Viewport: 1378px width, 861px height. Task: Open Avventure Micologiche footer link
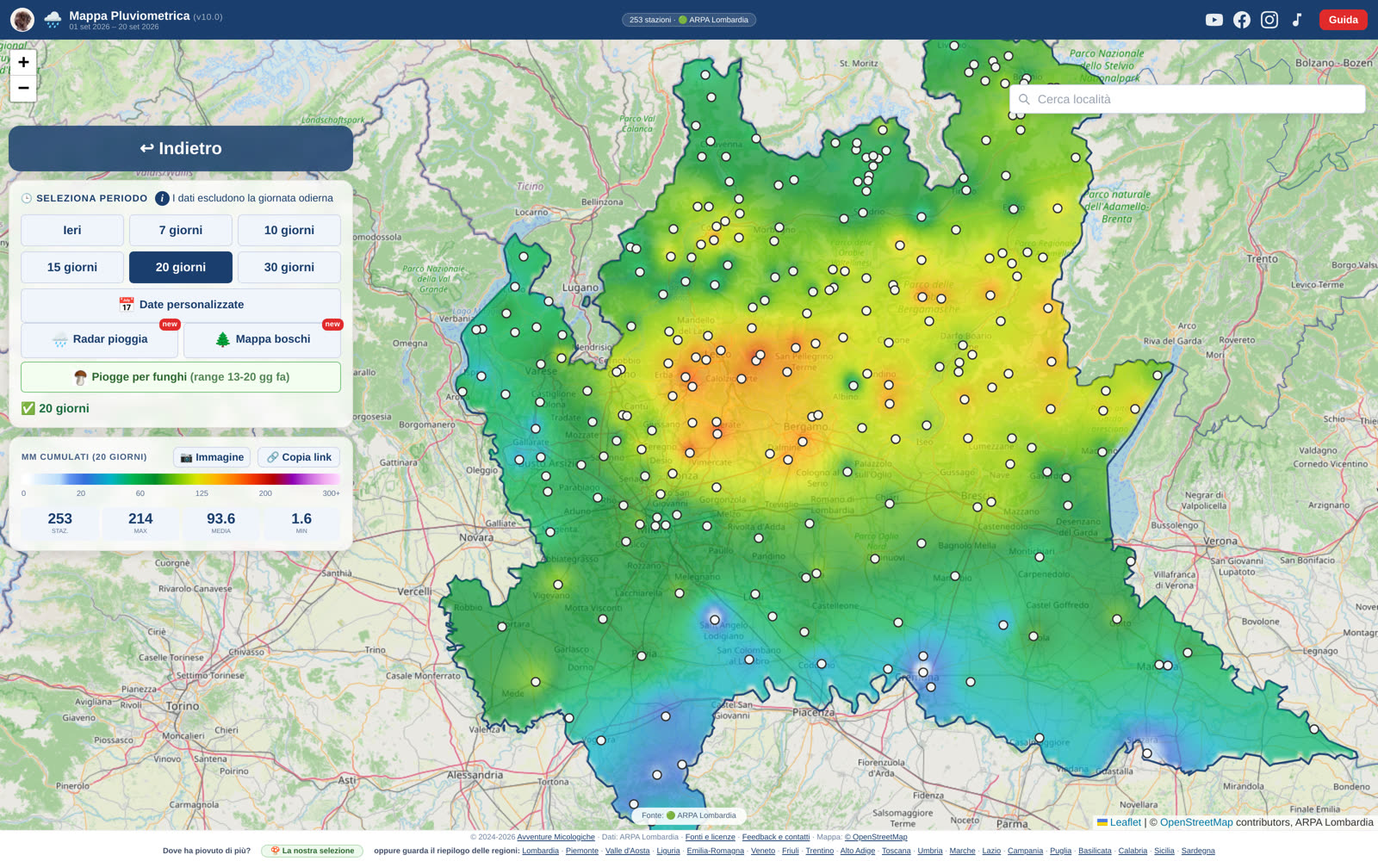coord(556,837)
